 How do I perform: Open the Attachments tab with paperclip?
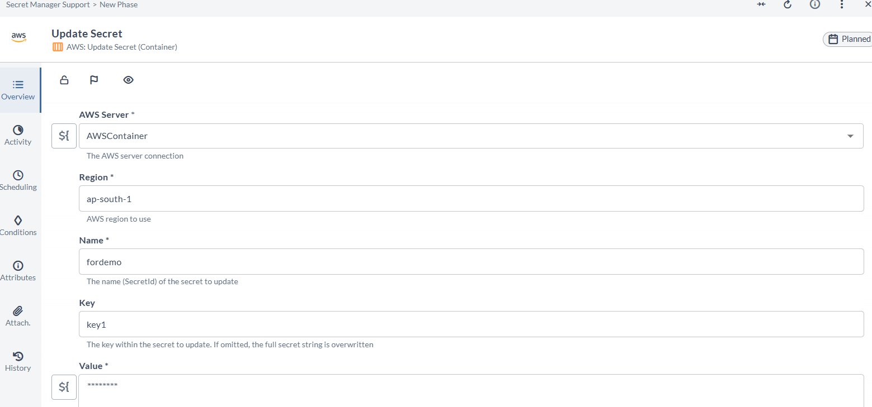tap(18, 316)
